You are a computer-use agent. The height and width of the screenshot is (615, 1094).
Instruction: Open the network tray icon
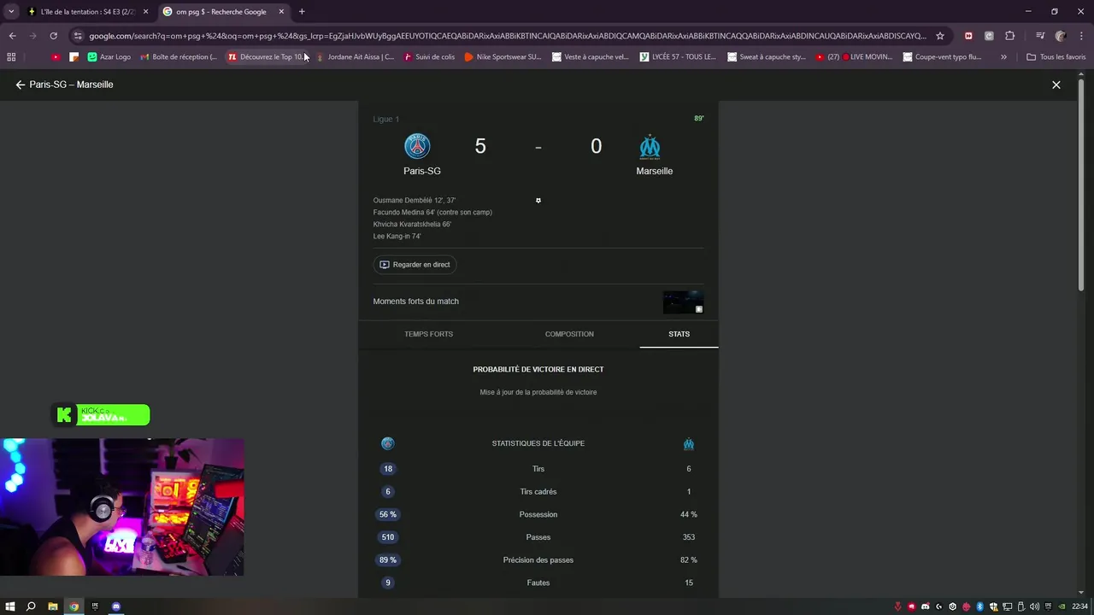(1008, 606)
